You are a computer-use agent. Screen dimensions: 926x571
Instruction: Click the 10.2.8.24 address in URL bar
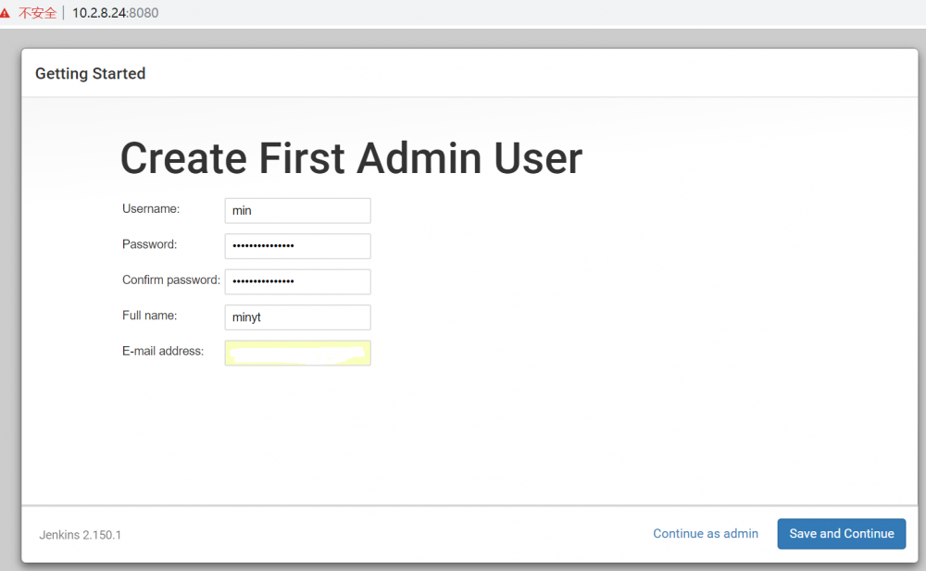(x=100, y=13)
